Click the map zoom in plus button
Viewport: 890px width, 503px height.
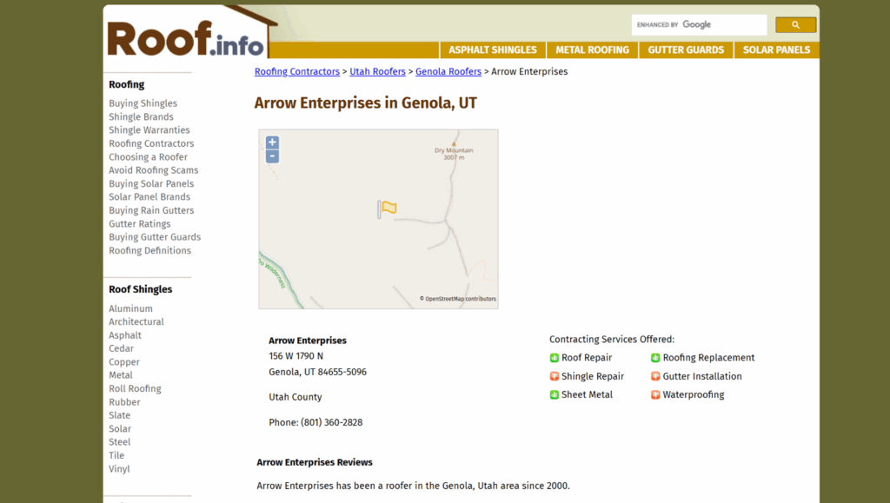(x=272, y=142)
